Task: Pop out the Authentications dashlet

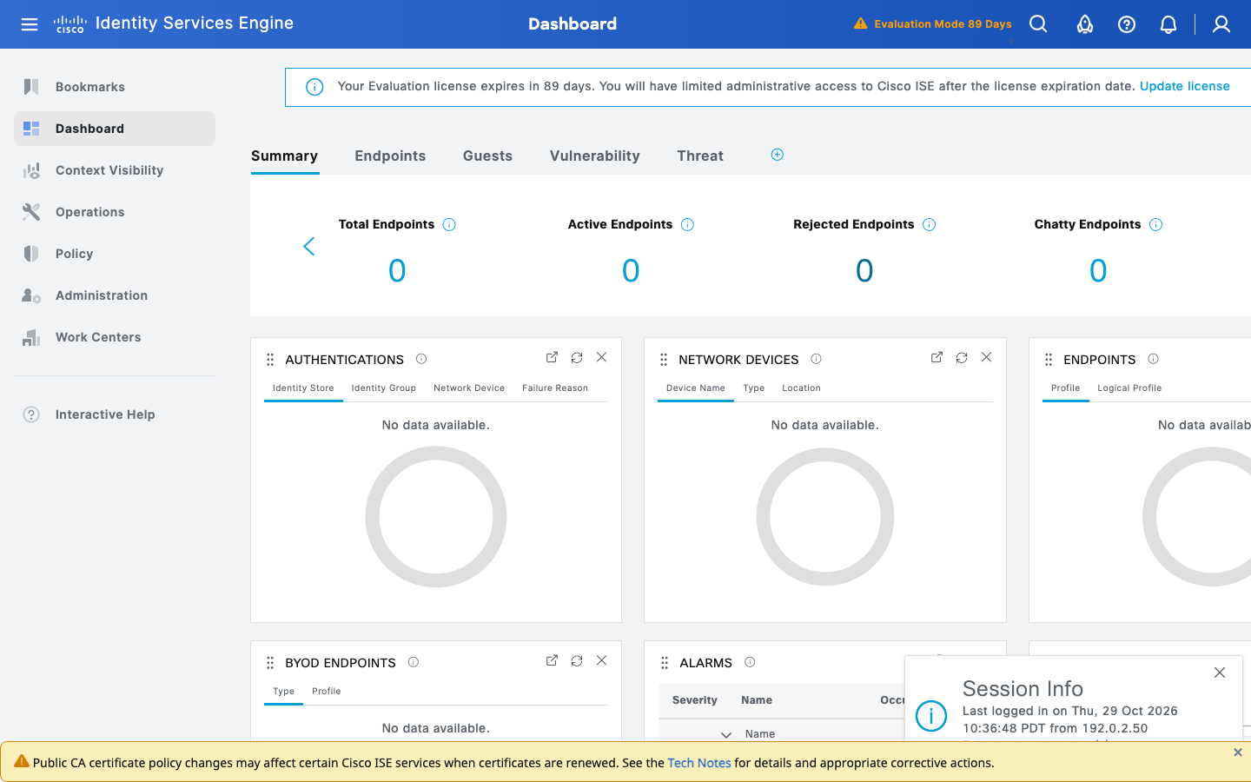Action: point(552,357)
